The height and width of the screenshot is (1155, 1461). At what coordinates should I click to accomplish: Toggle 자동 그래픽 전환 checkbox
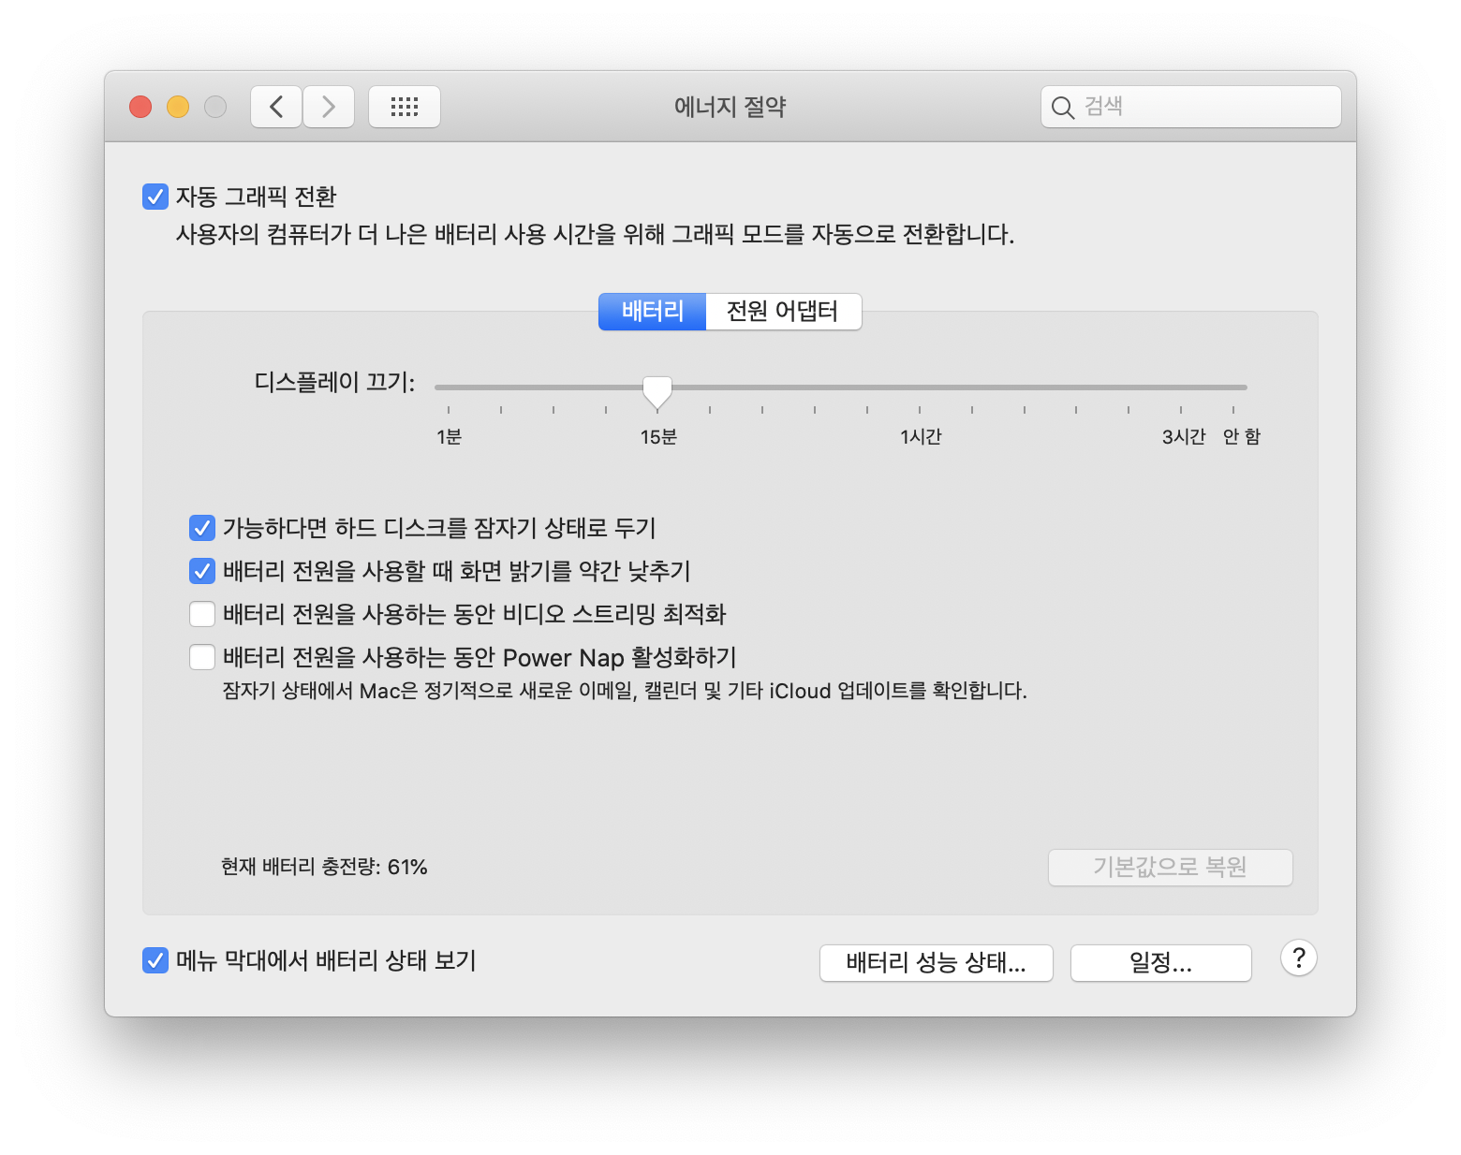155,197
